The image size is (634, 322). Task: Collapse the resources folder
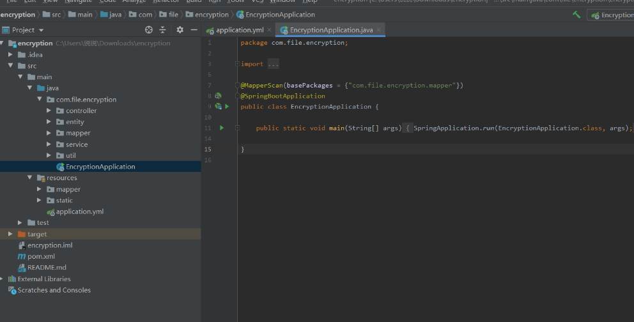(30, 178)
